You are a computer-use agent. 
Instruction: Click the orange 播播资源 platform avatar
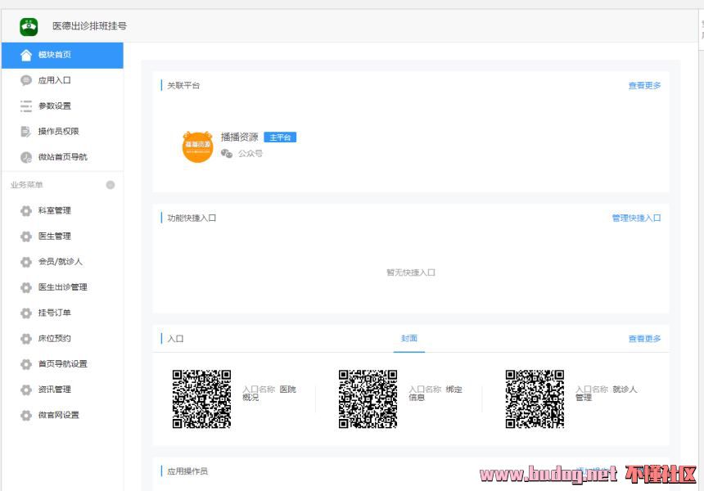[x=197, y=146]
